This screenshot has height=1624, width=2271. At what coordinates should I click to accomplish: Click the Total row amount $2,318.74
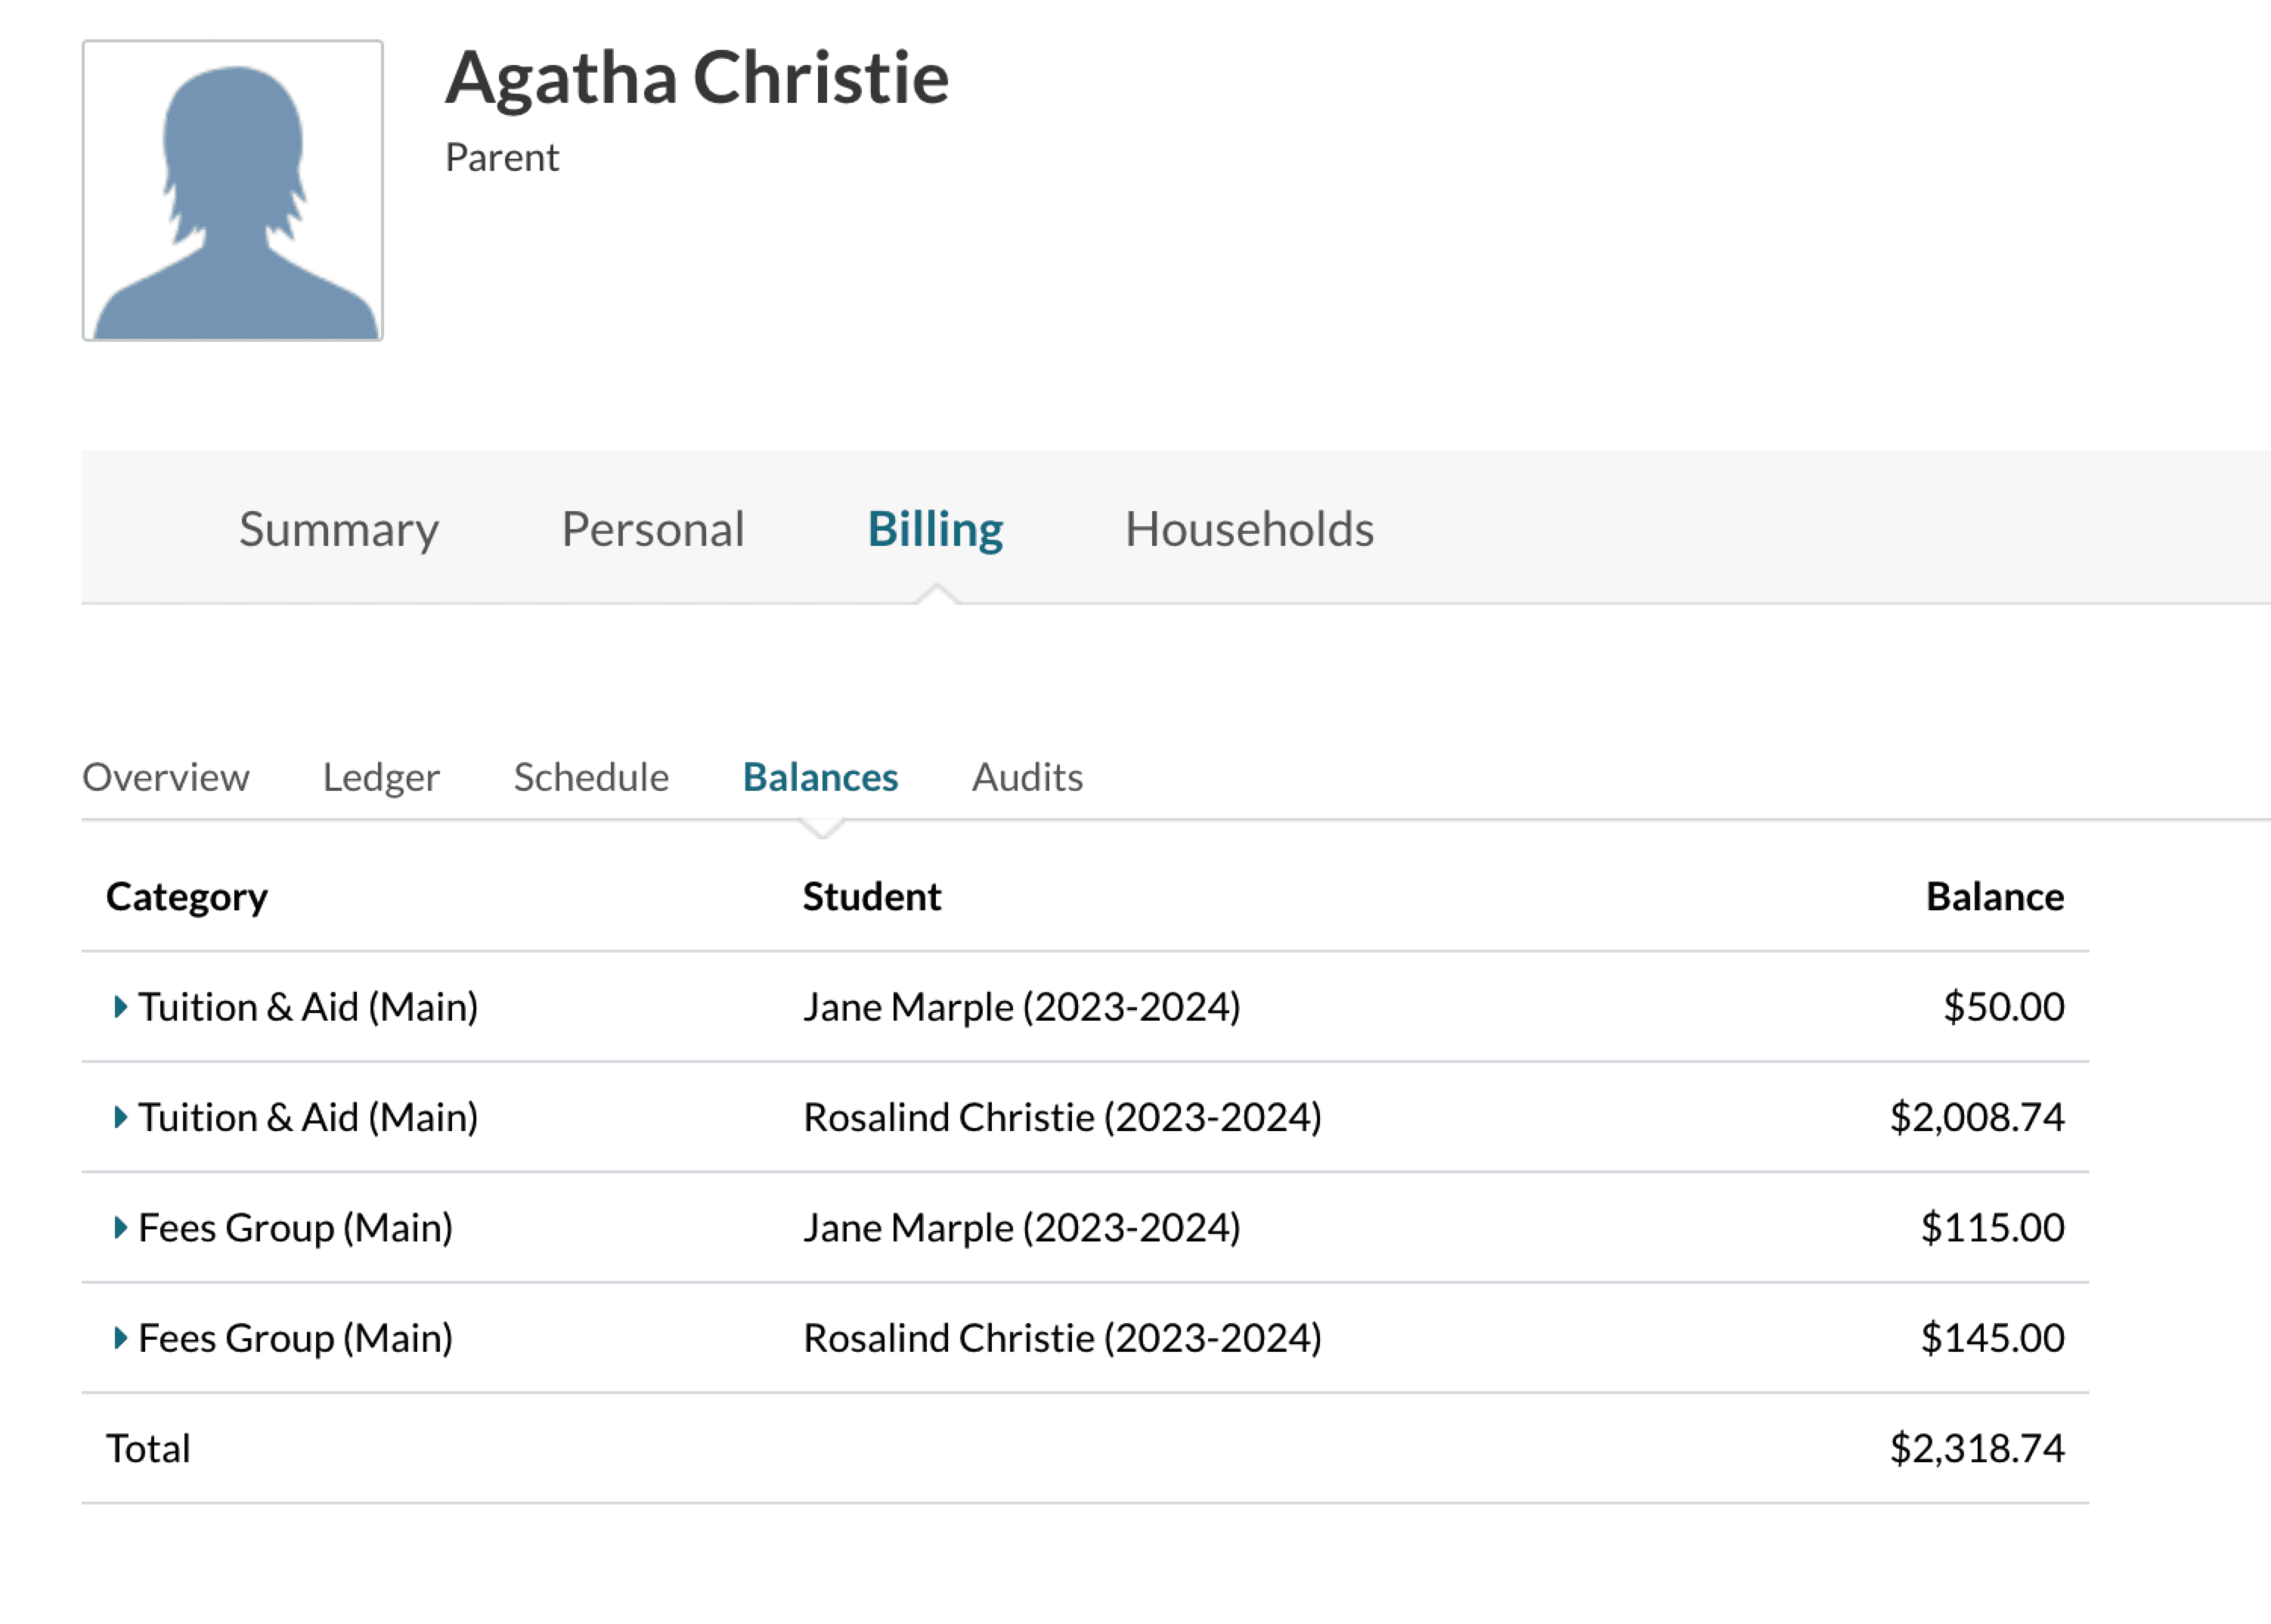coord(1976,1448)
